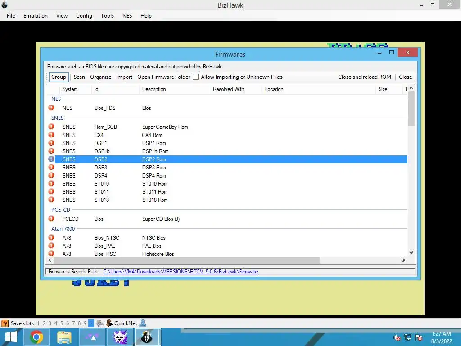
Task: Enable Allow Importing of Unknown Files checkbox
Action: [x=195, y=77]
